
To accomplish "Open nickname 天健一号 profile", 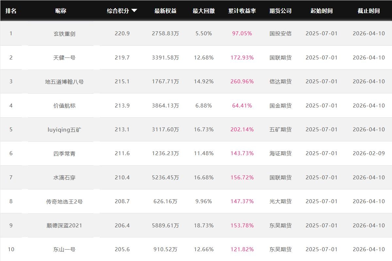I will point(64,58).
